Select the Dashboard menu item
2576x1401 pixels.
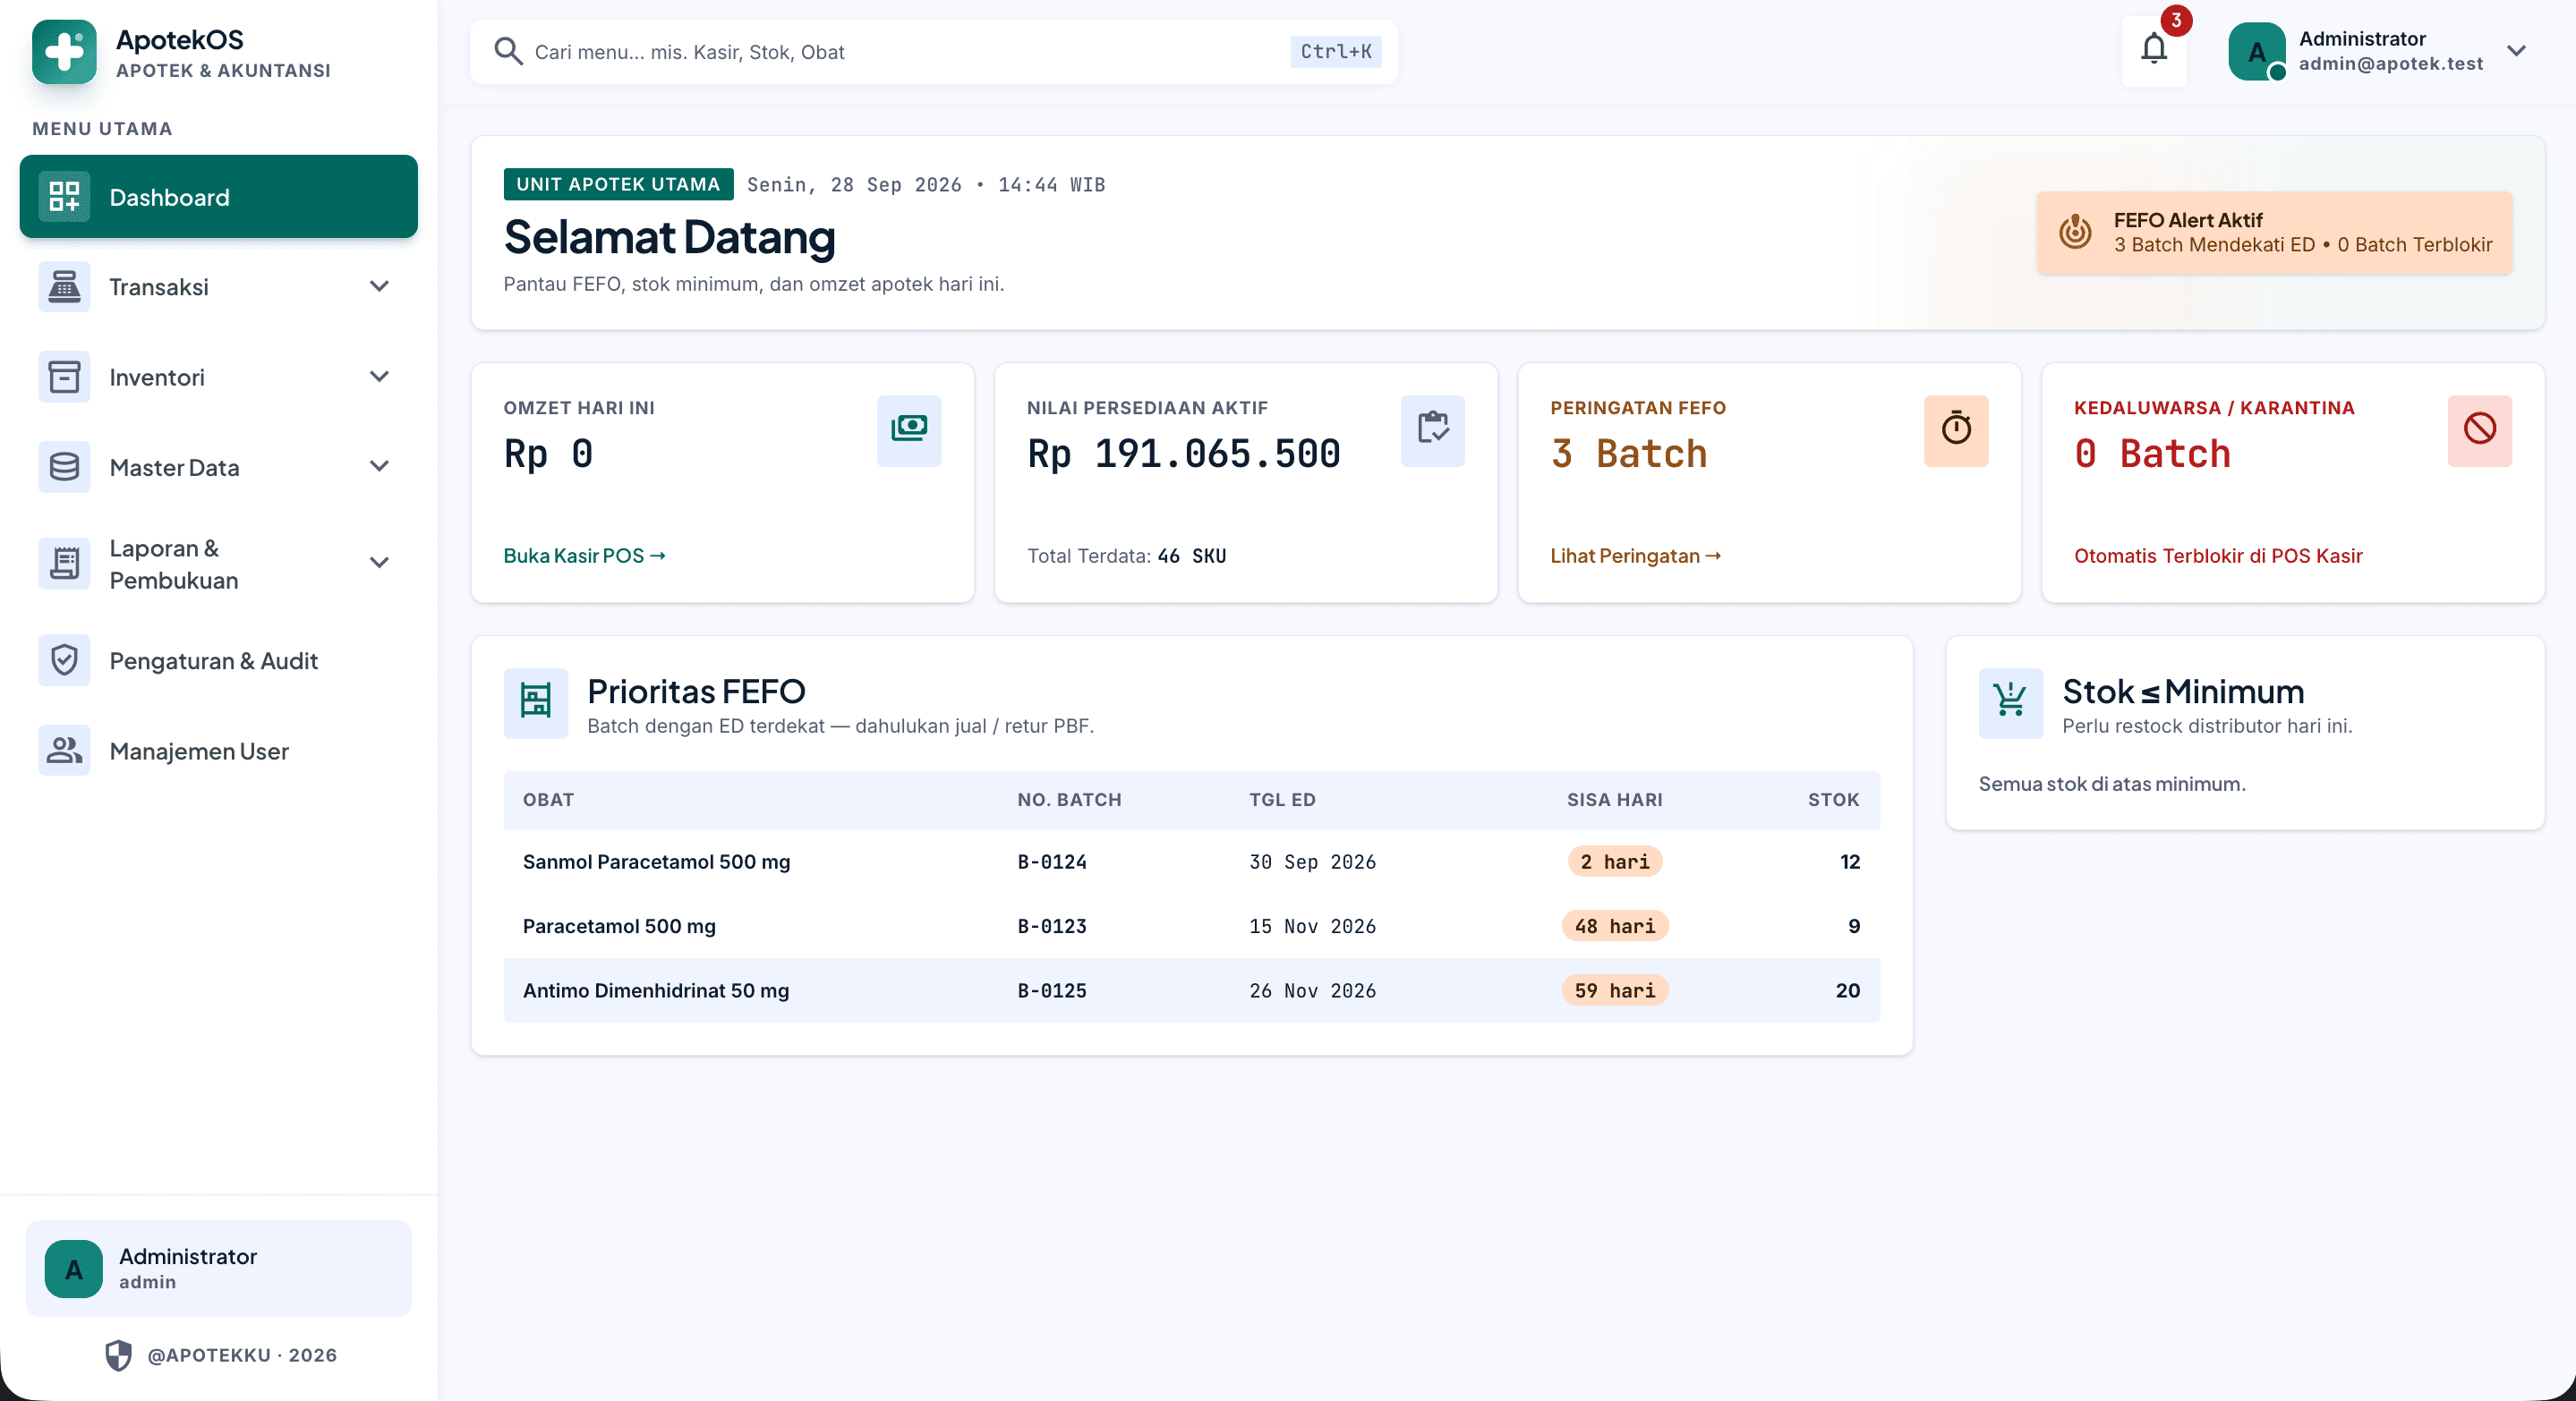219,197
